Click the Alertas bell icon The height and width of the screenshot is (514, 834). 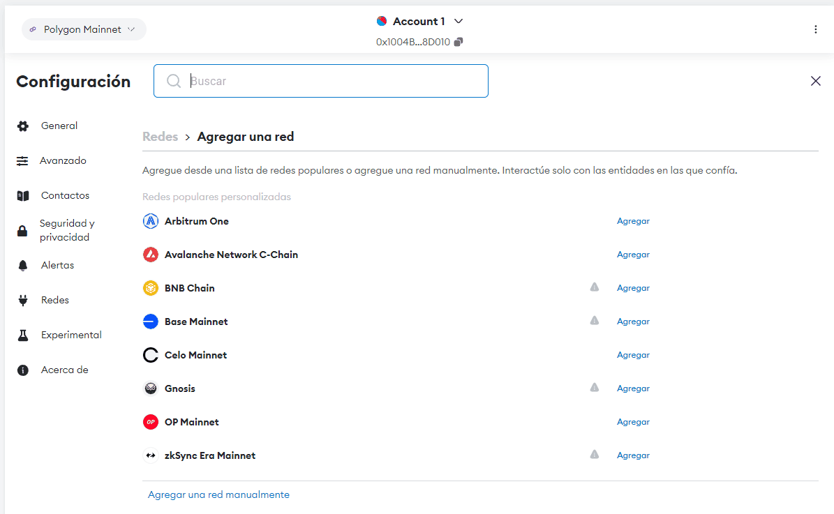click(23, 266)
